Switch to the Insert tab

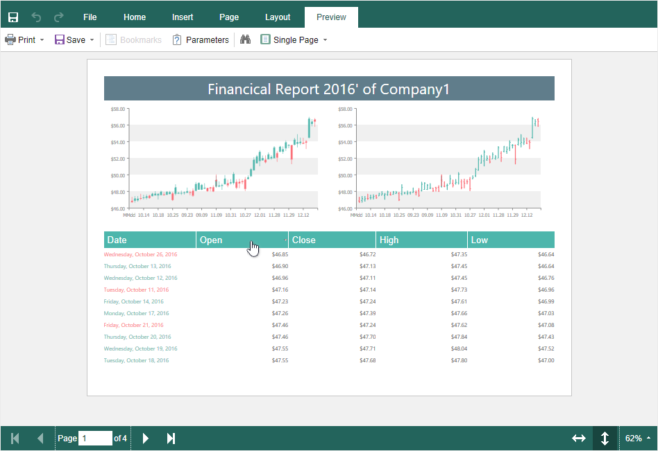(x=183, y=17)
